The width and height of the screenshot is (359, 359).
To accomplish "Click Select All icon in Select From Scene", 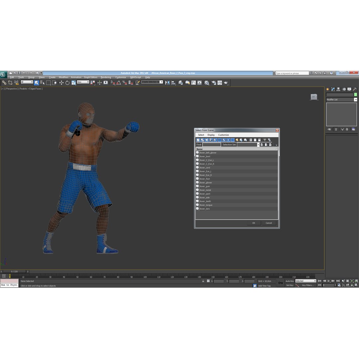I will tap(251, 140).
